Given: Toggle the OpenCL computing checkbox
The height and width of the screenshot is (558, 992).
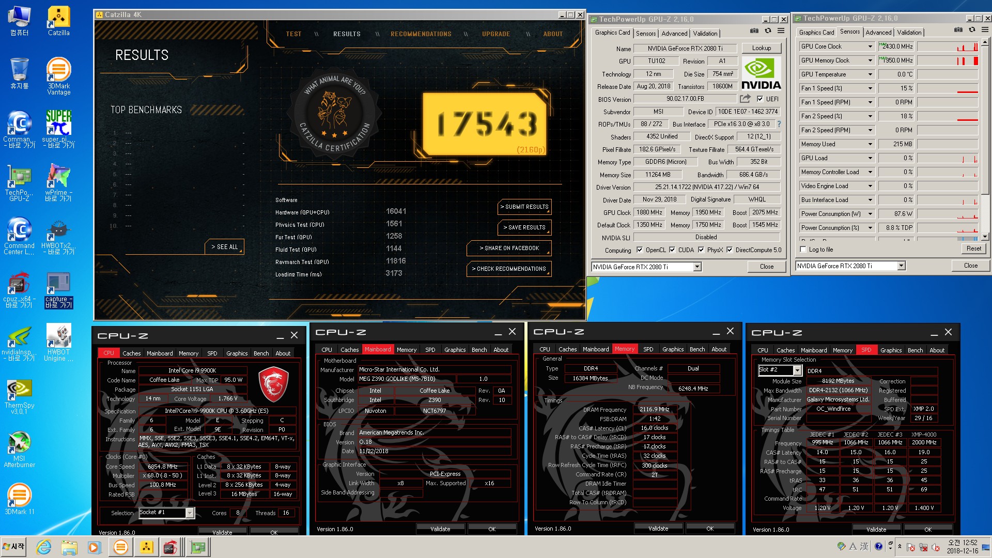Looking at the screenshot, I should [x=640, y=250].
